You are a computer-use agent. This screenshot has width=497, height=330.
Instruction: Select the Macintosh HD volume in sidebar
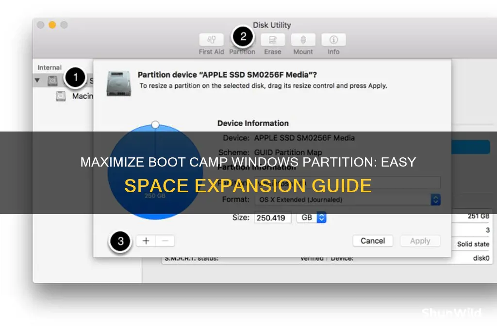[75, 96]
